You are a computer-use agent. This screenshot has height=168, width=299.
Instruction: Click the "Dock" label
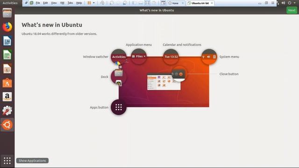105,77
